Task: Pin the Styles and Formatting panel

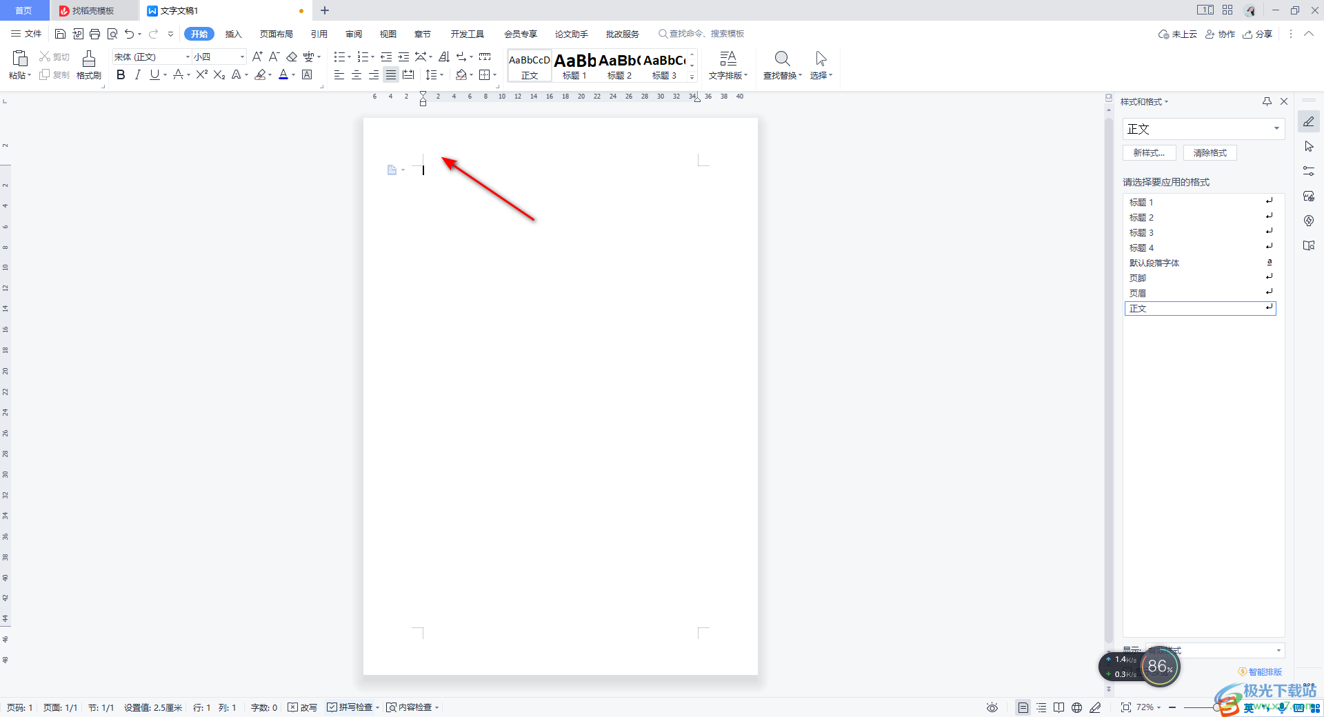Action: tap(1267, 101)
